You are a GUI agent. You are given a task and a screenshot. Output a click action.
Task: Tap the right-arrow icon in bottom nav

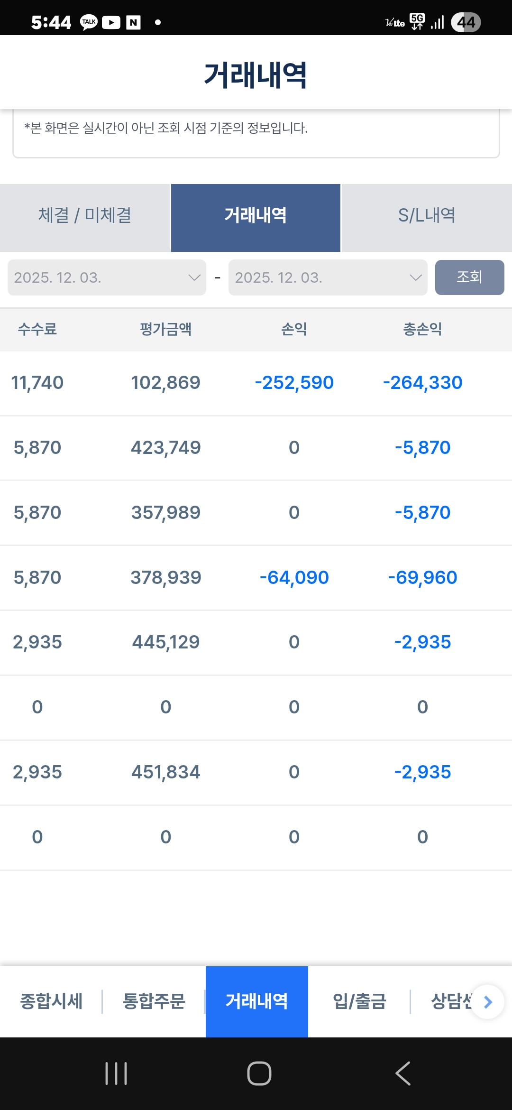pos(488,1001)
